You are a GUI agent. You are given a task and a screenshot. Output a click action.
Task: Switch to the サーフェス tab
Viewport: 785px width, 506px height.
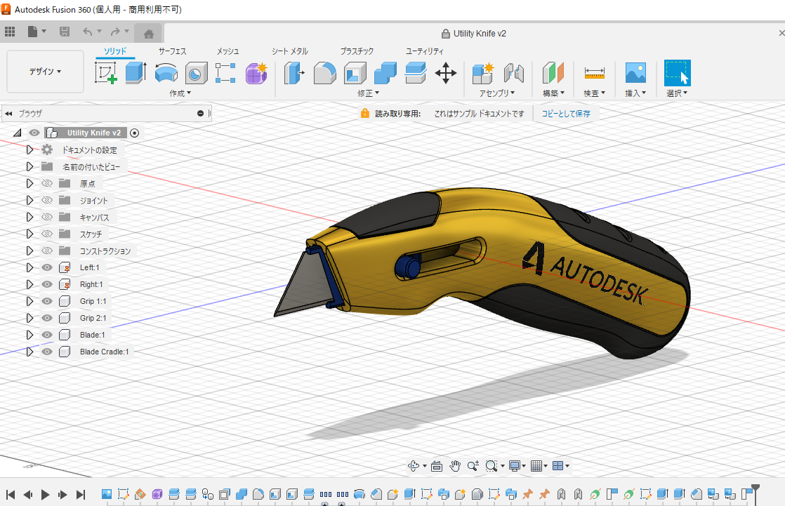tap(172, 51)
